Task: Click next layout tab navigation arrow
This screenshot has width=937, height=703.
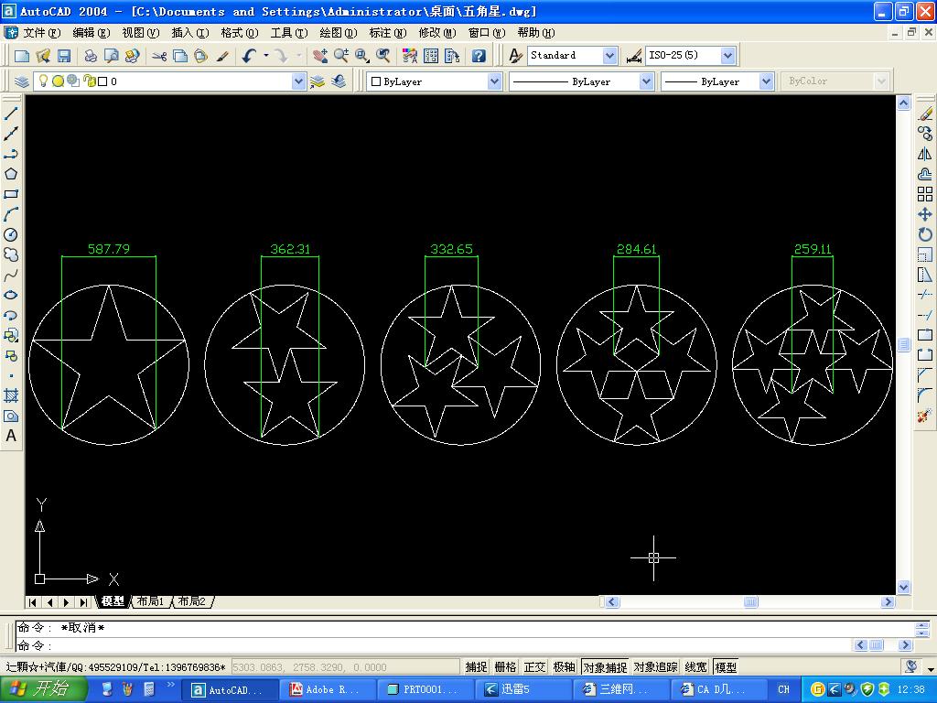Action: coord(66,602)
